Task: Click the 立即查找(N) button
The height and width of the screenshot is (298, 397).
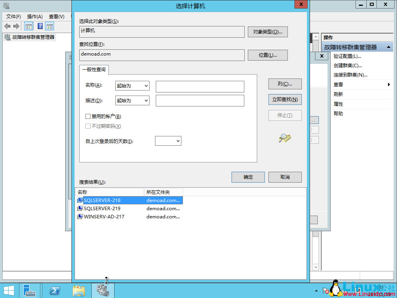Action: pyautogui.click(x=285, y=99)
